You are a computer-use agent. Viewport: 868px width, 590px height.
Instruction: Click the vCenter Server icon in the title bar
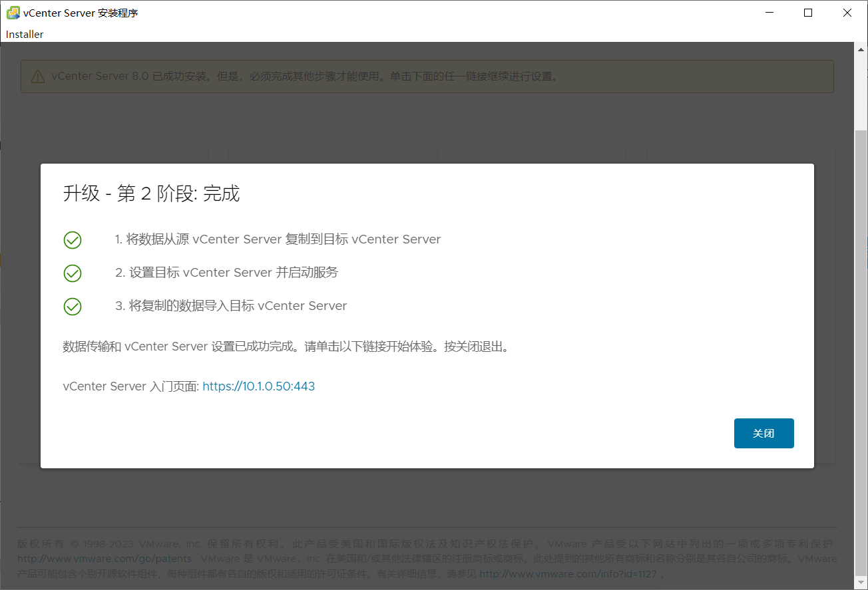[x=12, y=12]
